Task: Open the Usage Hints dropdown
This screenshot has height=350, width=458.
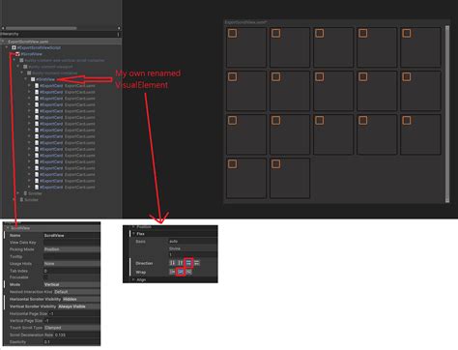Action: pyautogui.click(x=72, y=263)
